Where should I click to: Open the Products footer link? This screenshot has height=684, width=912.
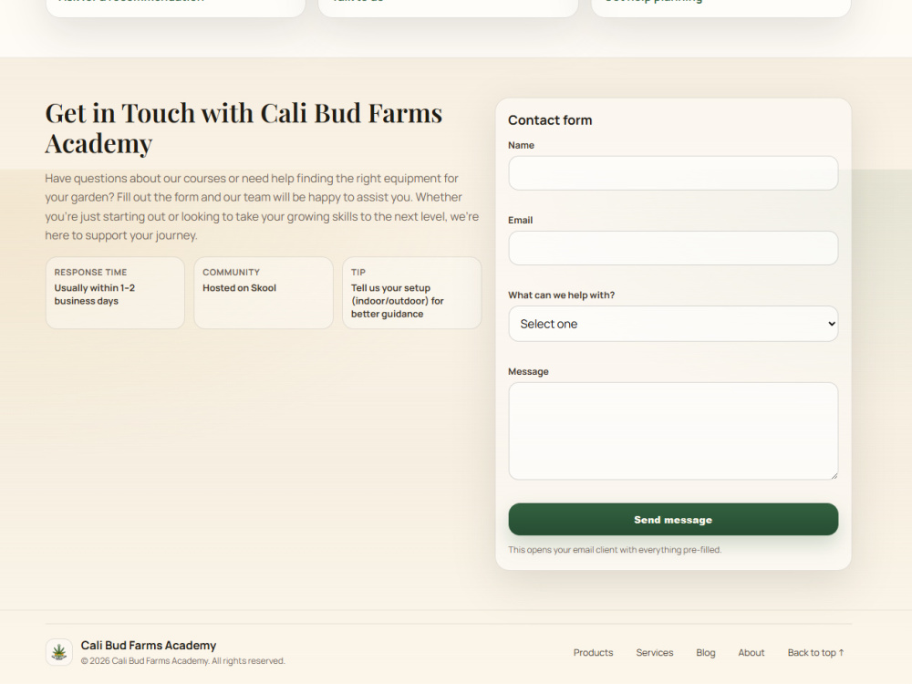[593, 653]
